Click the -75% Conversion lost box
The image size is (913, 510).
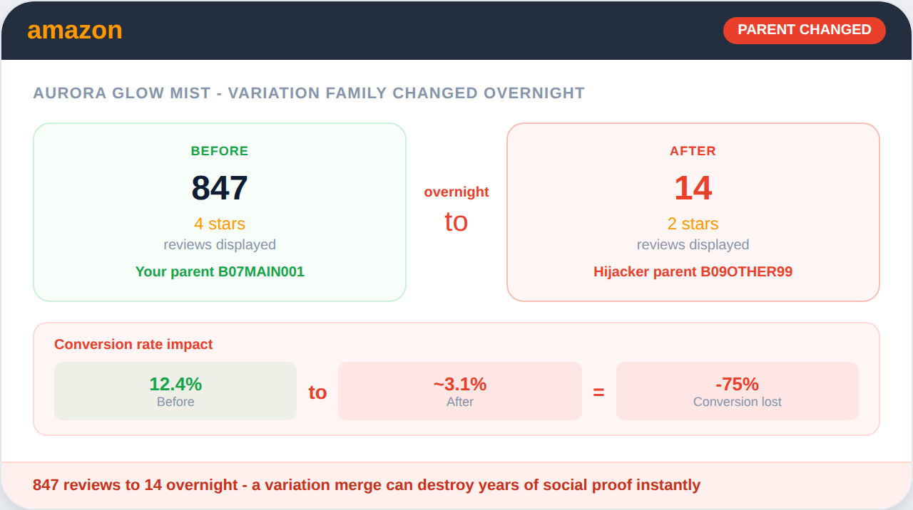[x=737, y=391]
